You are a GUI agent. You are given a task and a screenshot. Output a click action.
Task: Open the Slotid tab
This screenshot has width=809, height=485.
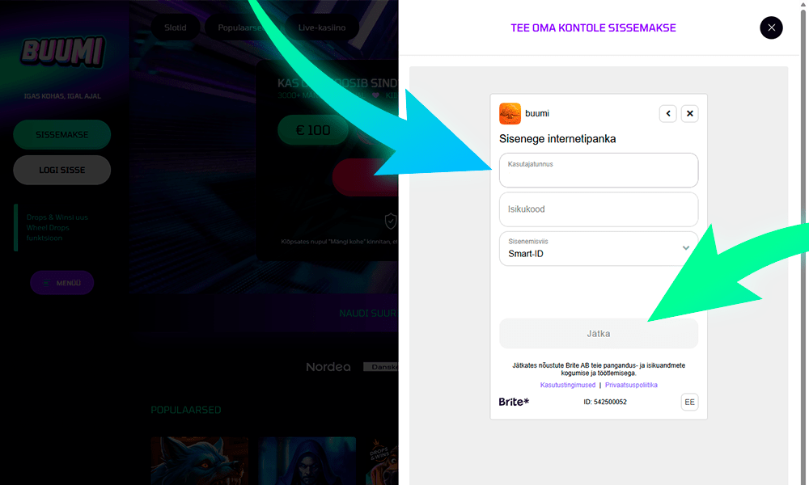click(176, 28)
